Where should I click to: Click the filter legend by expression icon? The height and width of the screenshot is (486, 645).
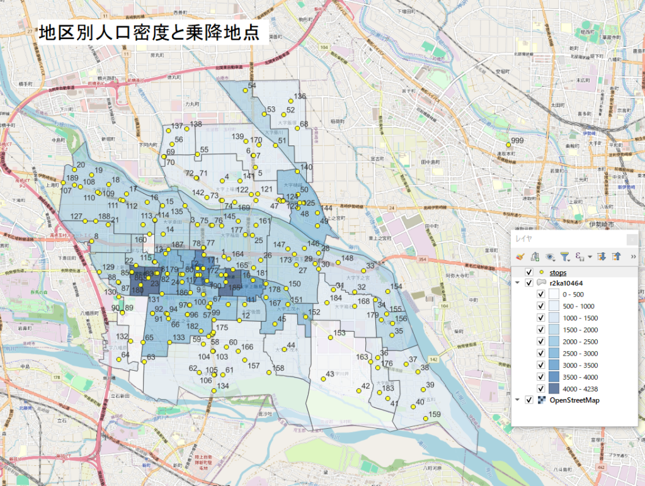pyautogui.click(x=579, y=256)
